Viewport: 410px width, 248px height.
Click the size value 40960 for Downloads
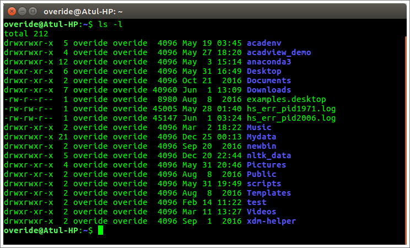[x=165, y=90]
